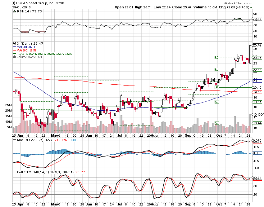The image size is (264, 207).
Task: Click the 22.17 pivot value tag
Action: [257, 70]
